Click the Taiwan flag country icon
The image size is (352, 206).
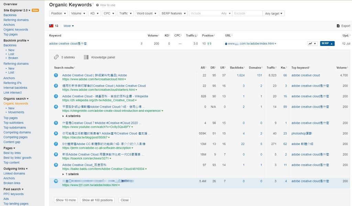[51, 26]
